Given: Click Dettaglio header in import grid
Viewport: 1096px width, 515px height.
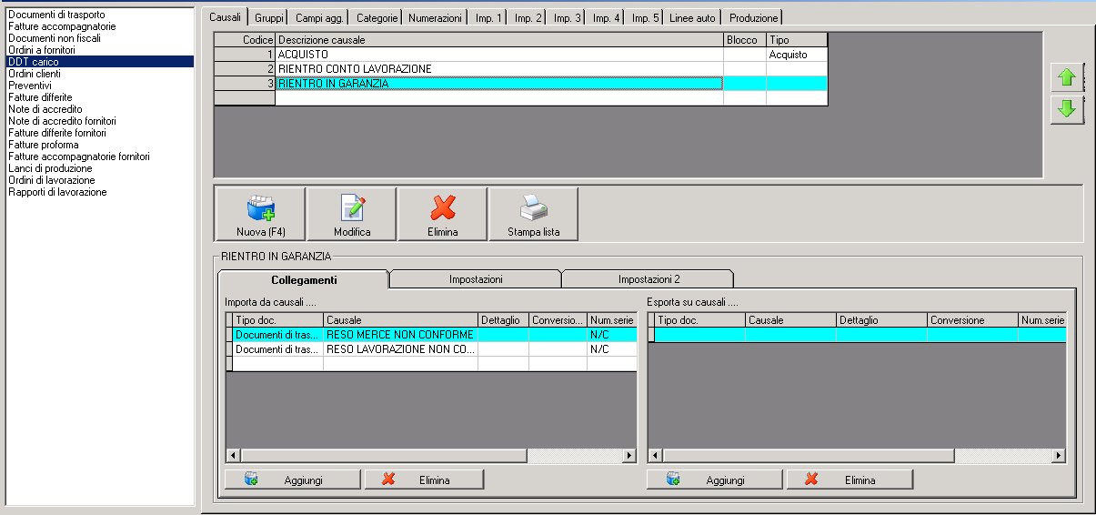Looking at the screenshot, I should tap(503, 320).
